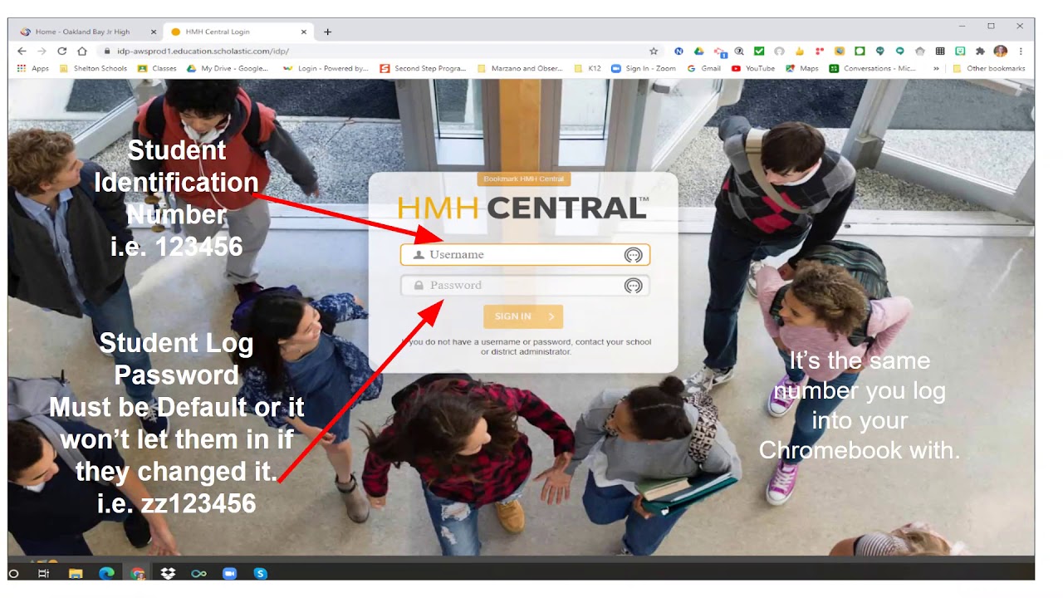The height and width of the screenshot is (598, 1063).
Task: Click the Bookmark HMH Central button
Action: point(523,179)
